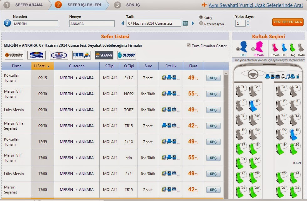This screenshot has width=307, height=201.
Task: Click features icons of Lüks Mersin 09:30 row
Action: click(x=170, y=110)
